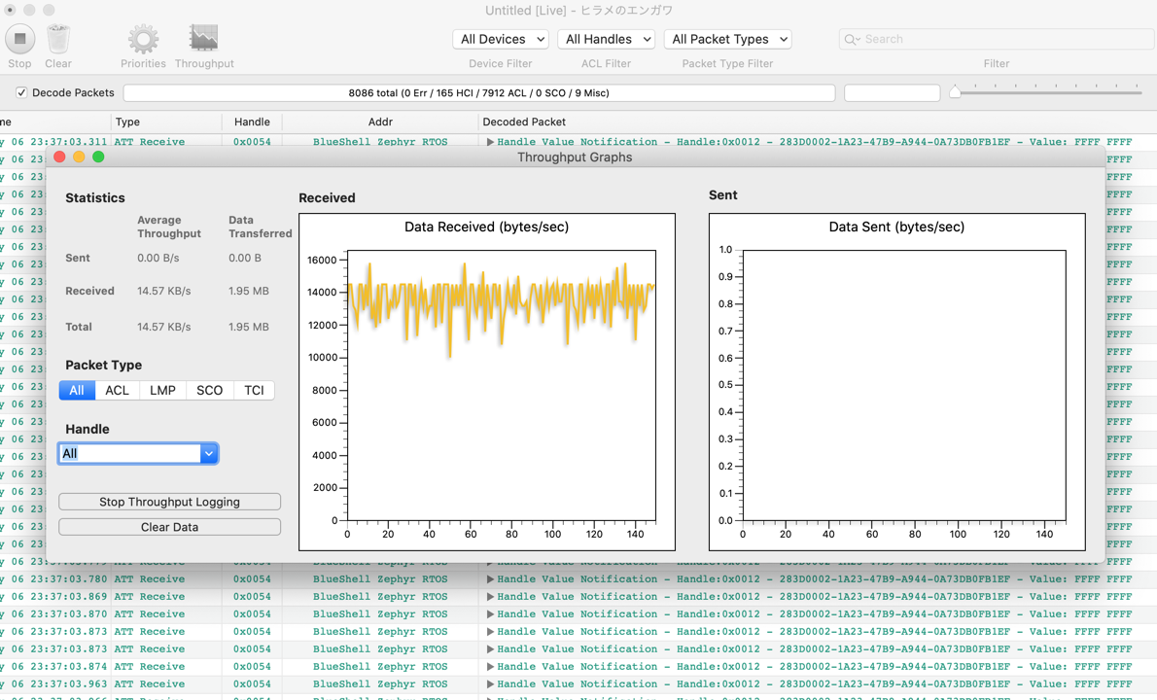Toggle the Decode Packets checkbox
This screenshot has width=1157, height=700.
[21, 92]
